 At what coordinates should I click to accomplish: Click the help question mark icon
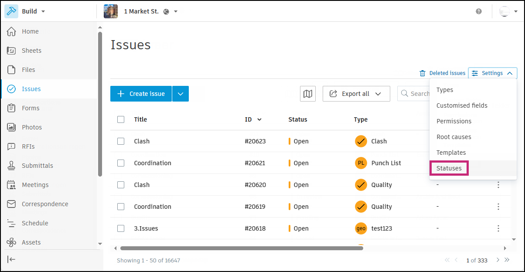[479, 11]
